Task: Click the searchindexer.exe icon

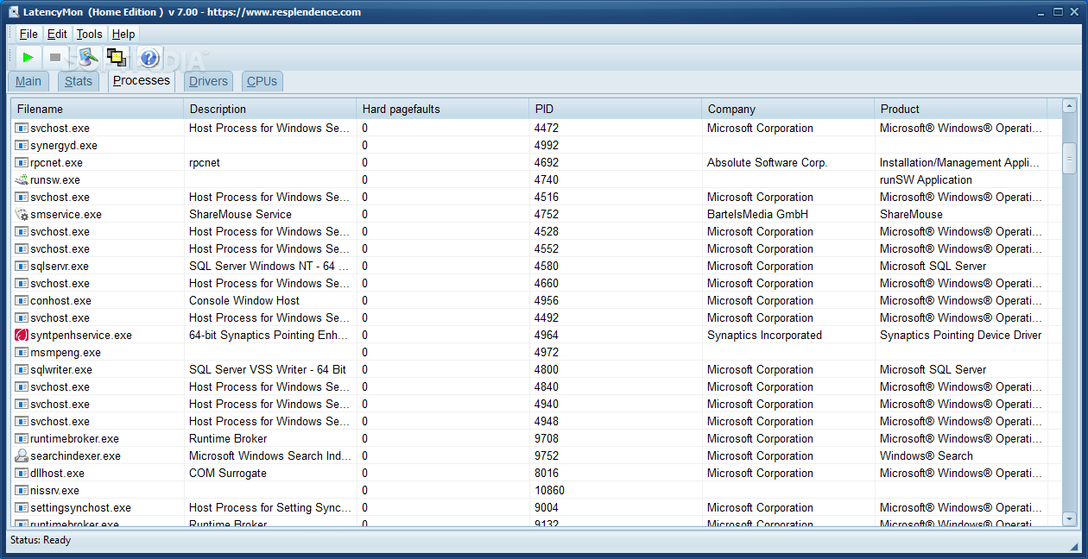Action: click(x=22, y=455)
